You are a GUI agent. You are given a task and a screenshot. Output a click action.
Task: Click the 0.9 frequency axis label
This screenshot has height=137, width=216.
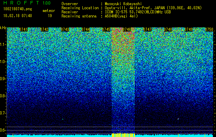(2, 79)
